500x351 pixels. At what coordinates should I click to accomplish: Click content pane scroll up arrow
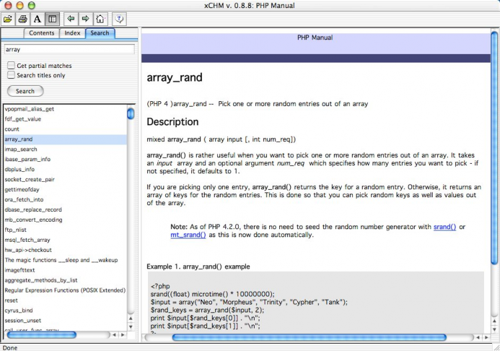[494, 321]
